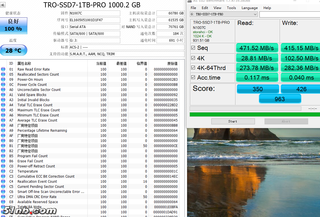This screenshot has width=320, height=217.
Task: Open the Tools menu in AS SSD
Action: tap(231, 8)
